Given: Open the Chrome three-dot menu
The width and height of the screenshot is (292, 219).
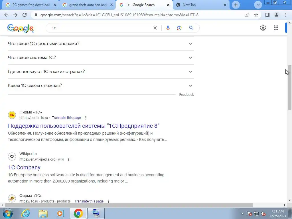Looking at the screenshot, I should 286,15.
